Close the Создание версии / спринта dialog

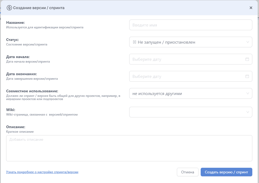coord(251,8)
